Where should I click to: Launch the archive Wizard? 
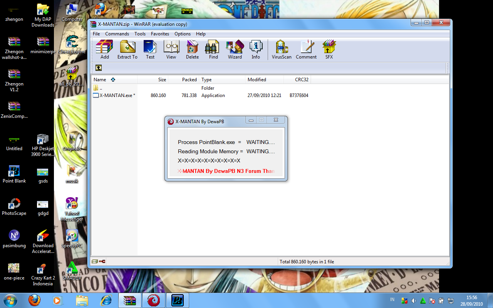click(235, 49)
